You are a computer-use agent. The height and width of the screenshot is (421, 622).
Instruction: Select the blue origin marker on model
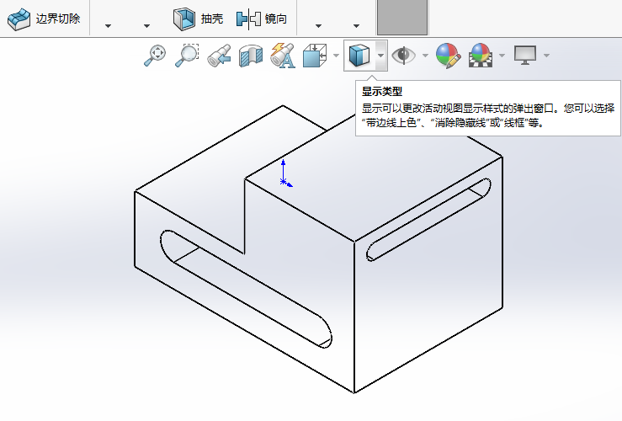[x=284, y=179]
